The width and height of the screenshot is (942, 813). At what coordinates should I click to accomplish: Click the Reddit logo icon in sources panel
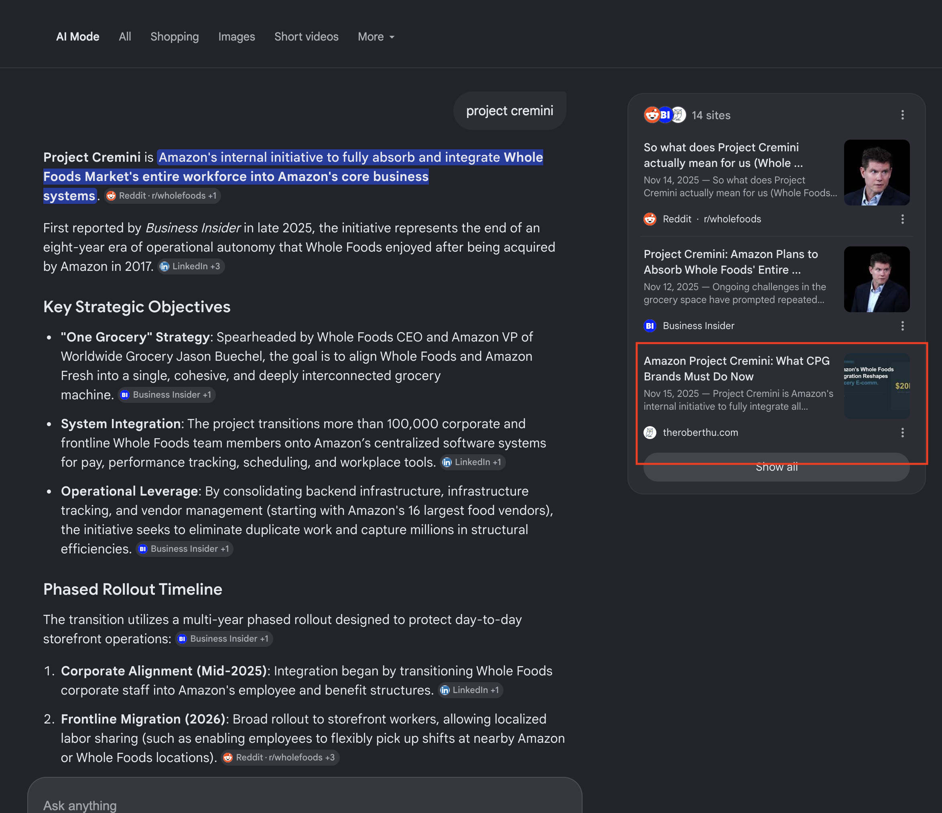pyautogui.click(x=650, y=219)
